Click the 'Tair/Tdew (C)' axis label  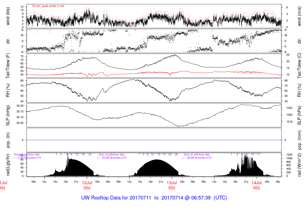pos(299,66)
